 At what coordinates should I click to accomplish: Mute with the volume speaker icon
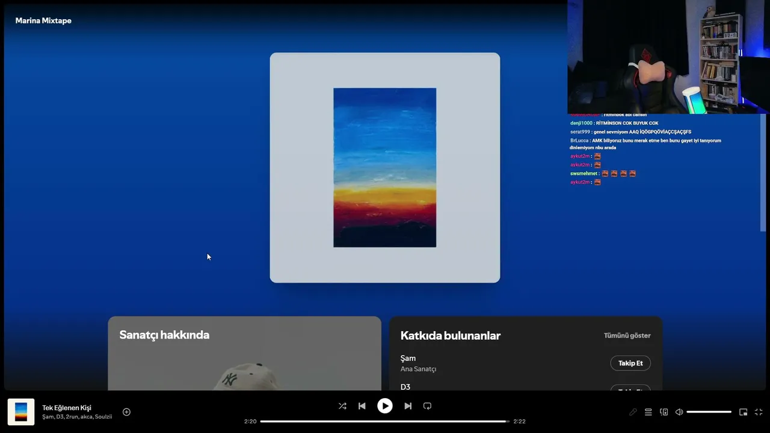click(x=679, y=412)
